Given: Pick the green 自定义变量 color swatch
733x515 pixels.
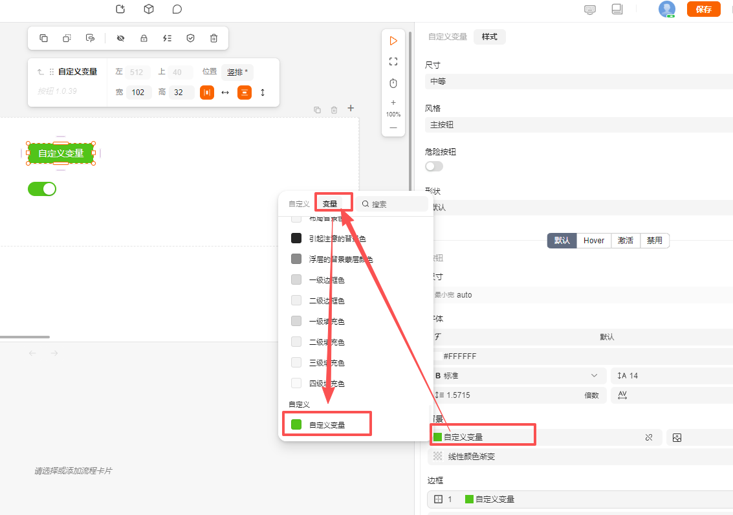Looking at the screenshot, I should click(297, 423).
